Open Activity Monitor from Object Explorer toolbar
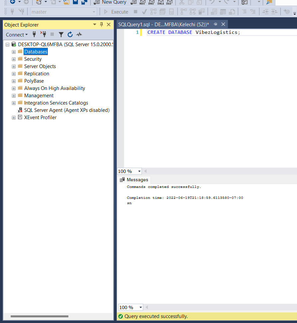The height and width of the screenshot is (323, 297). (x=79, y=34)
